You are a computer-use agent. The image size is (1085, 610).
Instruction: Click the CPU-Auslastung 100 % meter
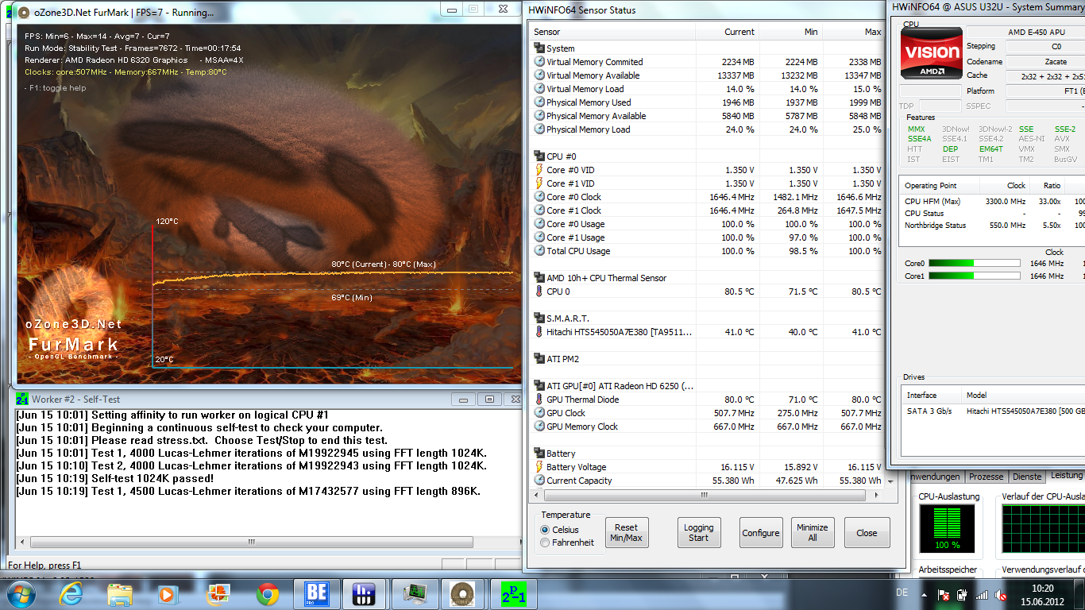pyautogui.click(x=947, y=530)
